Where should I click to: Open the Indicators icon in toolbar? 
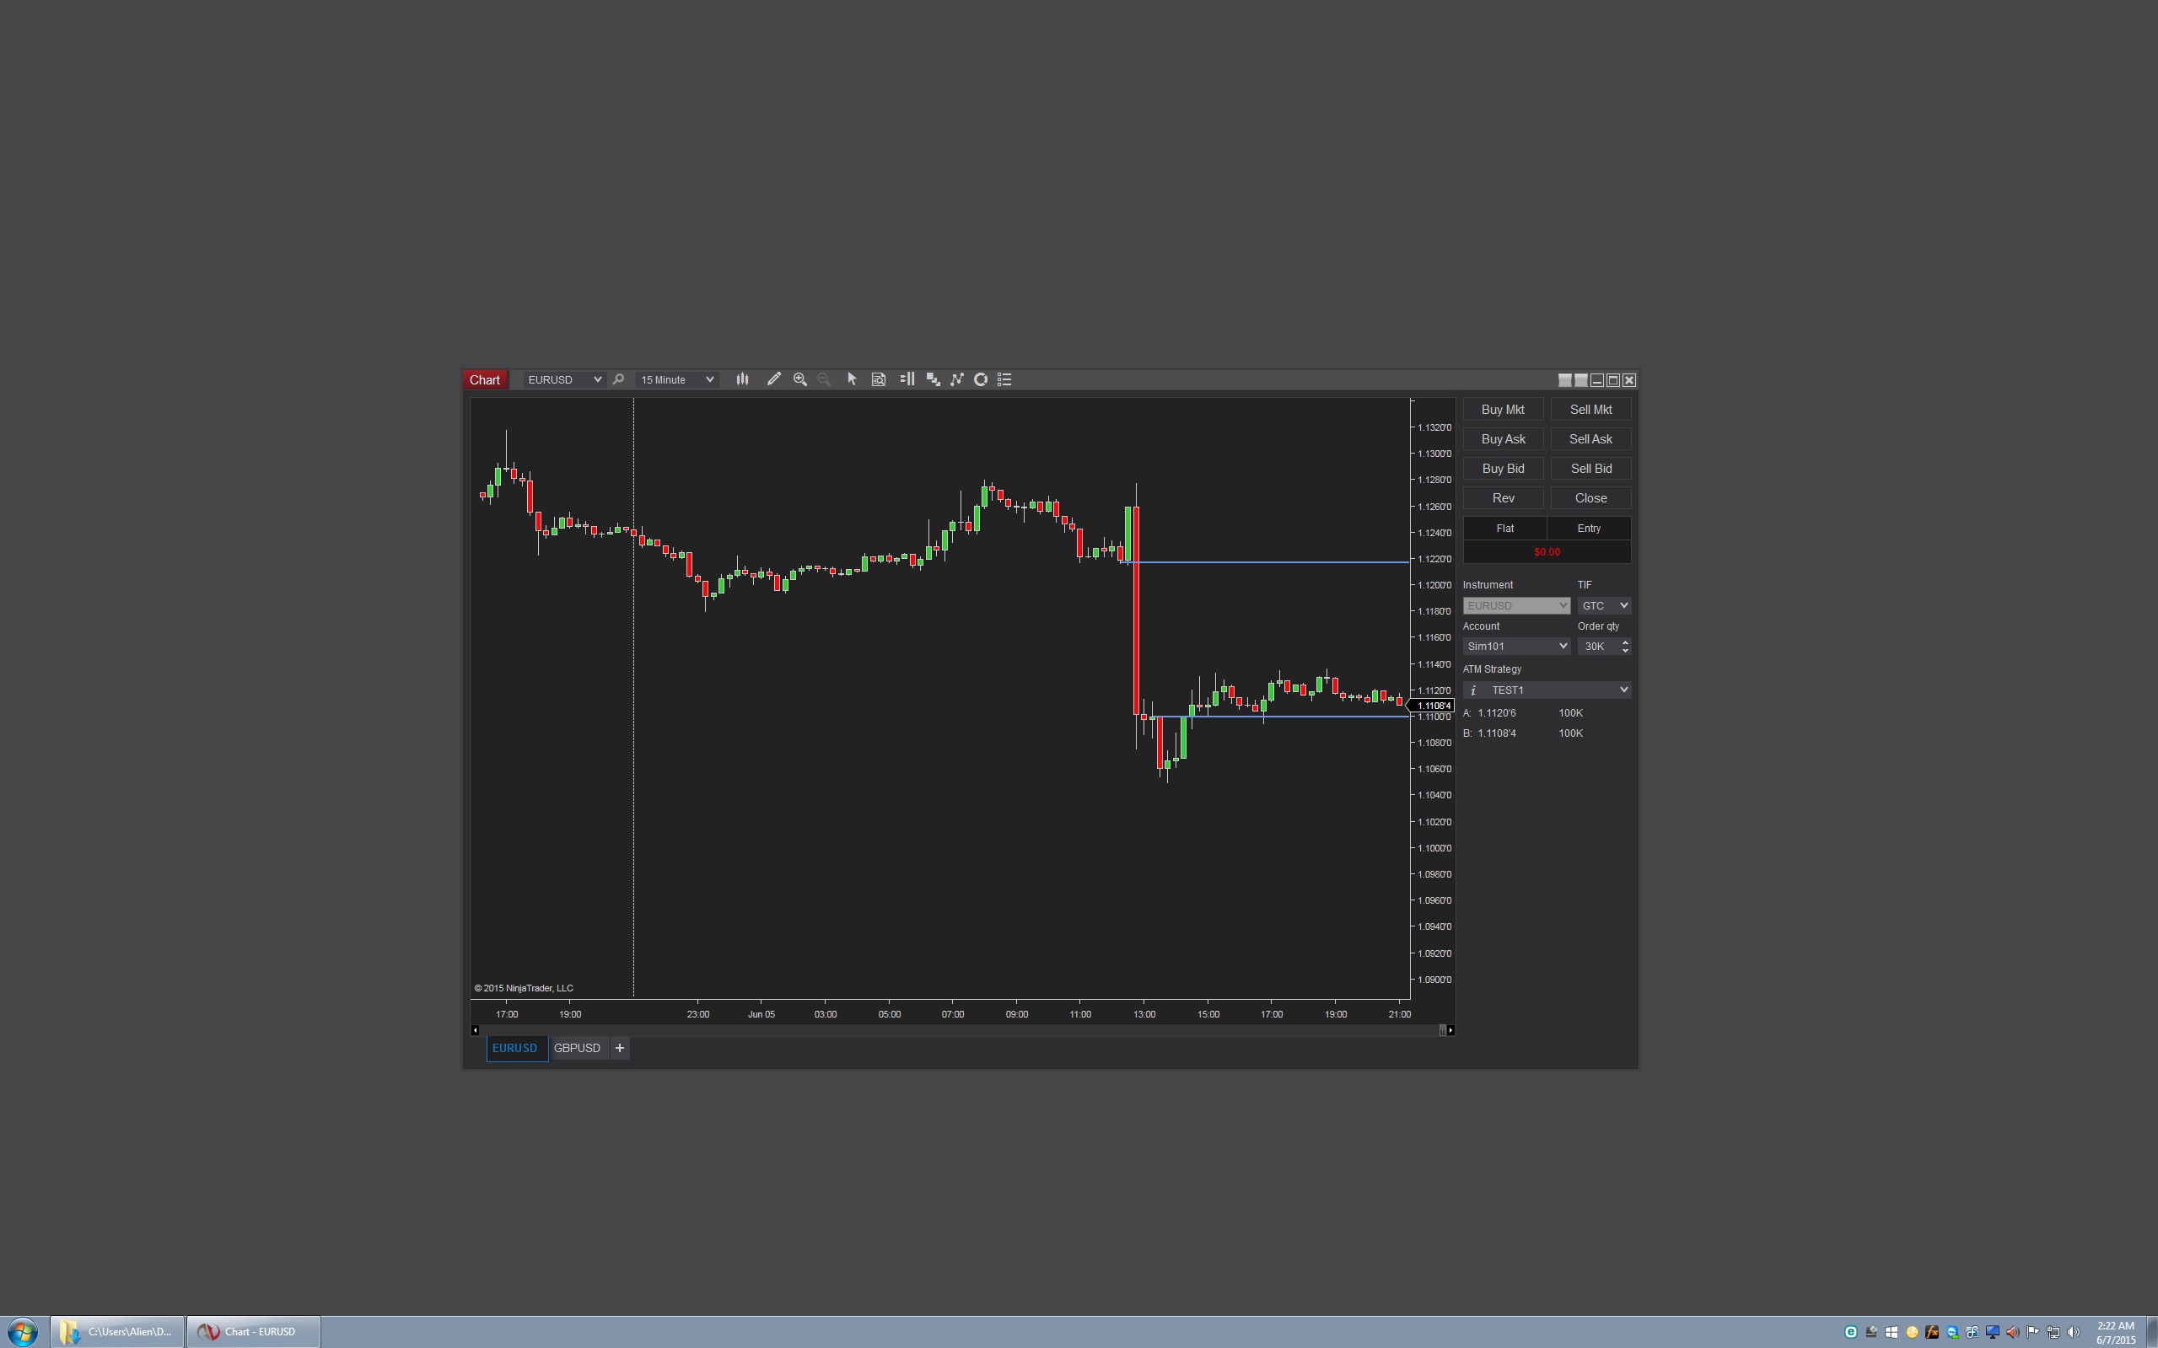957,380
